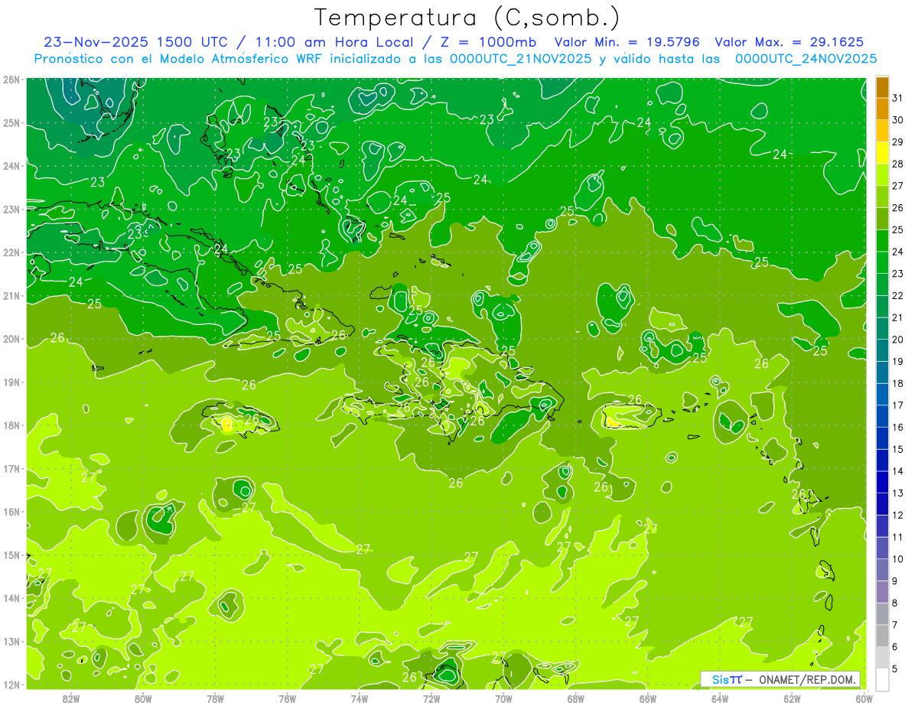This screenshot has width=918, height=709.
Task: Click the "14N" latitude axis label
Action: point(11,598)
